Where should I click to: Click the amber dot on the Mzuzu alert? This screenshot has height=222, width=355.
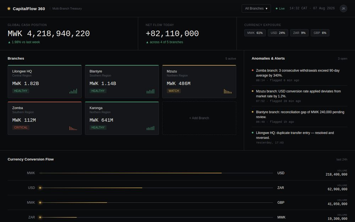[x=252, y=91]
